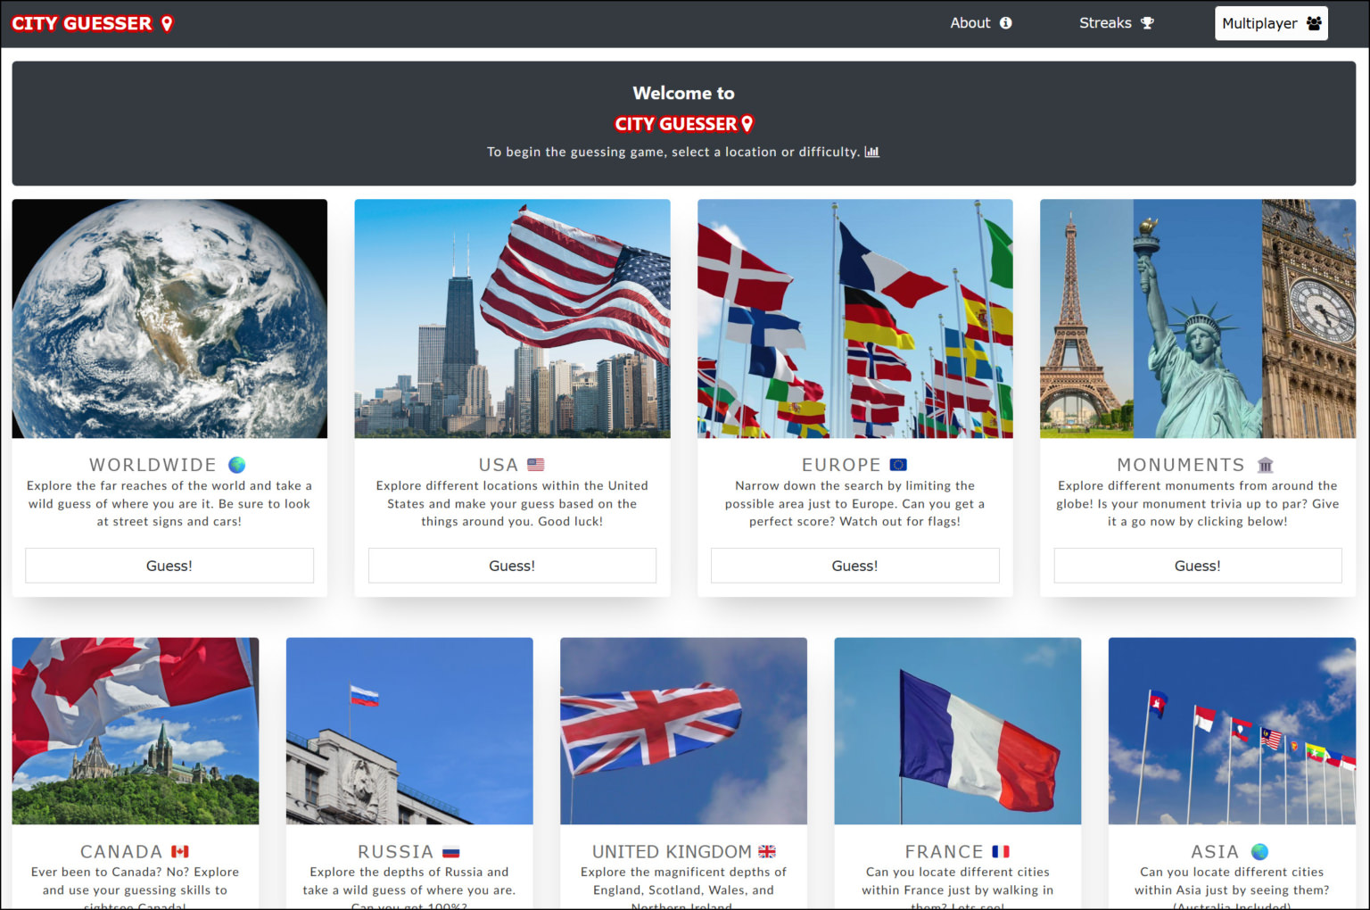This screenshot has width=1370, height=910.
Task: Open Multiplayer mode
Action: click(x=1271, y=23)
